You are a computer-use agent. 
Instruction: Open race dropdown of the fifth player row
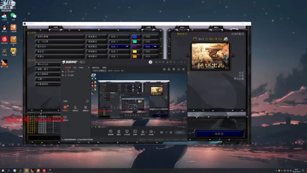(x=96, y=57)
